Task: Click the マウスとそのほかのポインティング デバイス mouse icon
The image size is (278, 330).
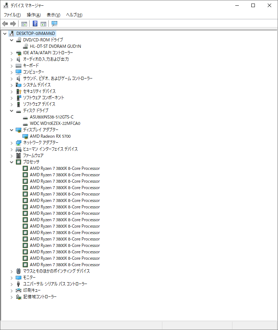Action: (x=19, y=271)
